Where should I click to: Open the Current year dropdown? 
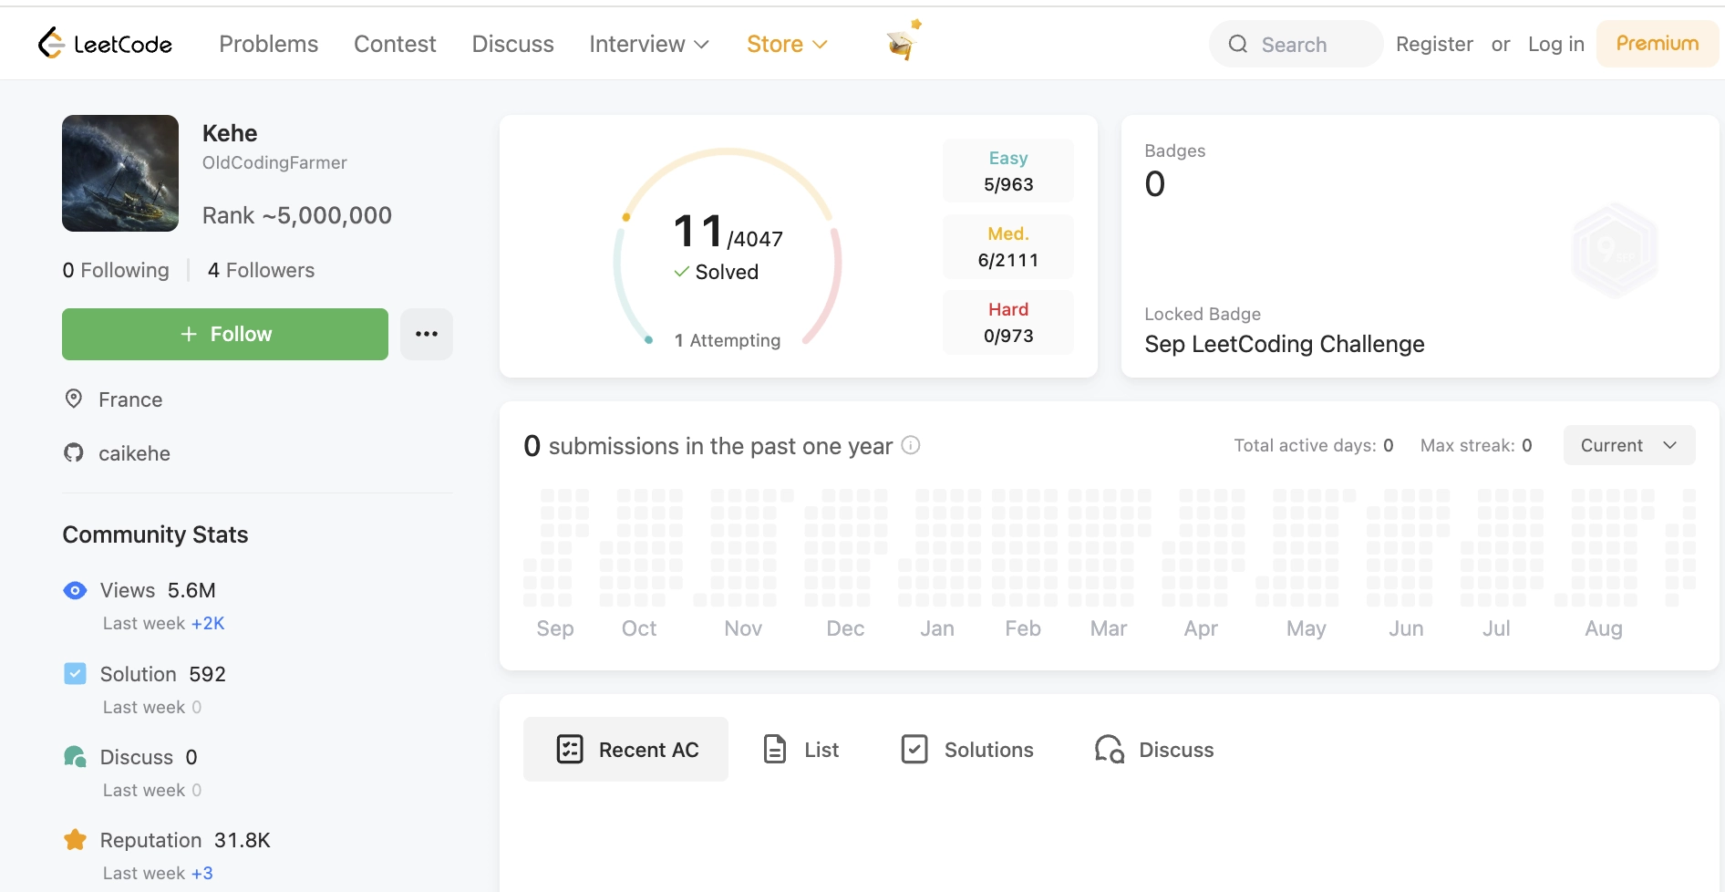(1629, 445)
